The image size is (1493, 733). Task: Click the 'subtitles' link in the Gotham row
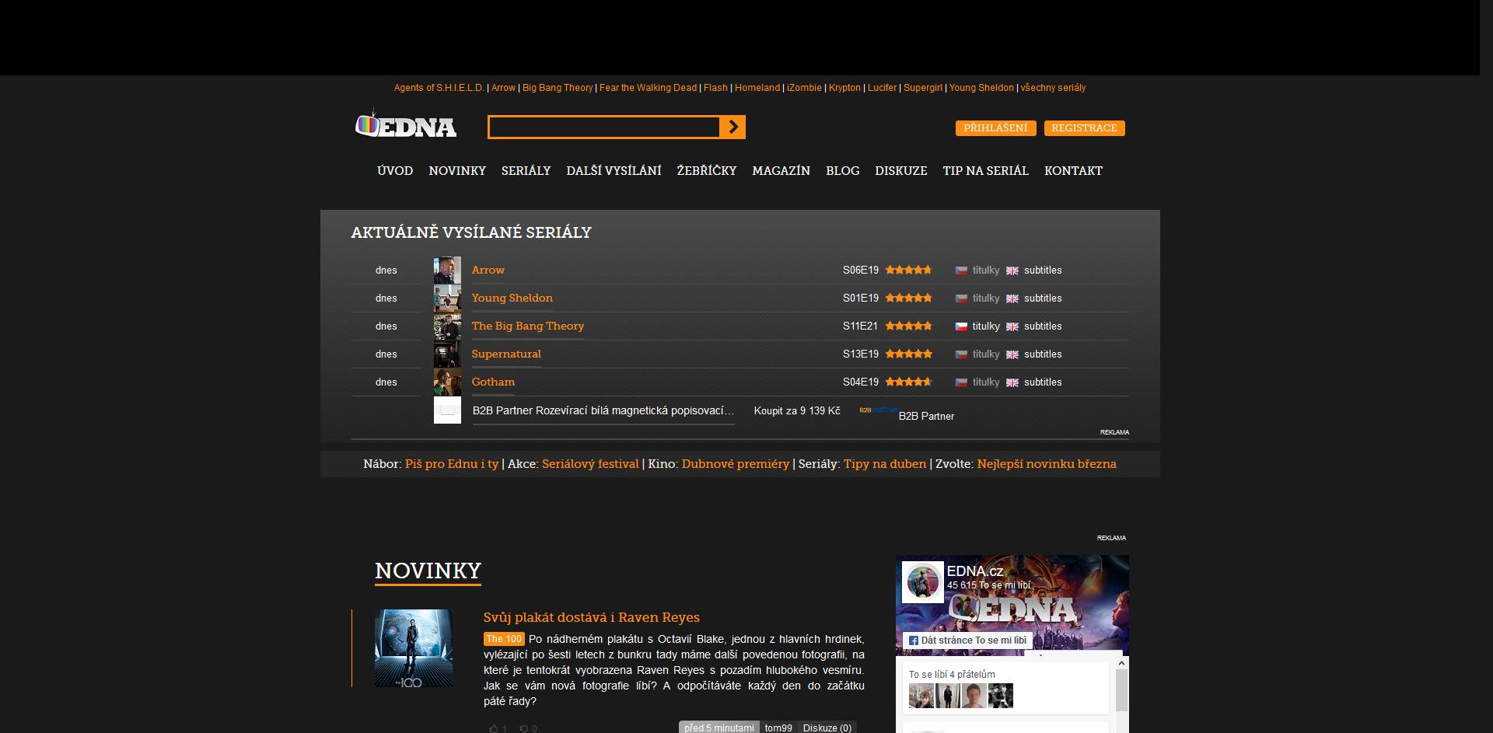[1043, 382]
